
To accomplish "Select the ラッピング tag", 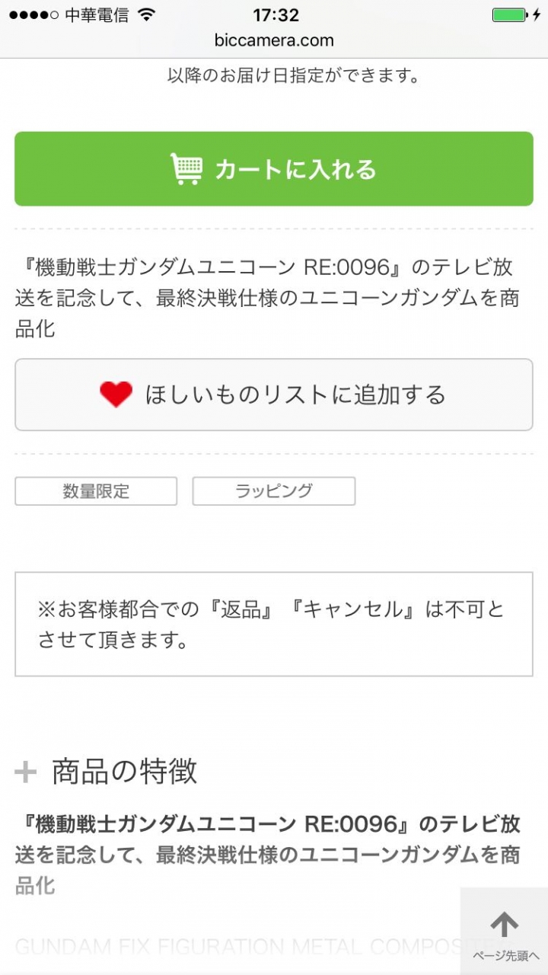I will 274,491.
